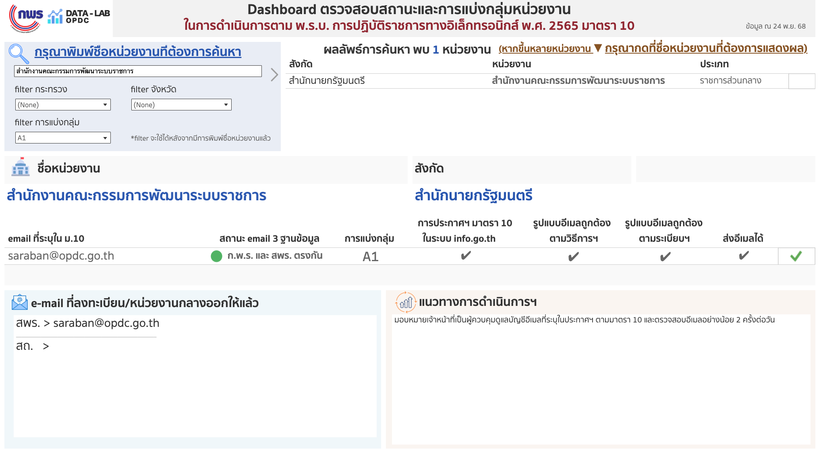Expand the filter การแบ่งกลุ่ม A1 dropdown
The height and width of the screenshot is (453, 821).
[x=63, y=138]
